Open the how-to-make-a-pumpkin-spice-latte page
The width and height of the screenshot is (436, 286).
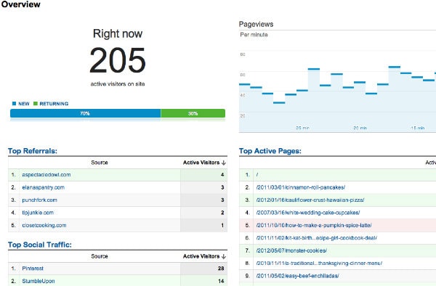coord(314,225)
